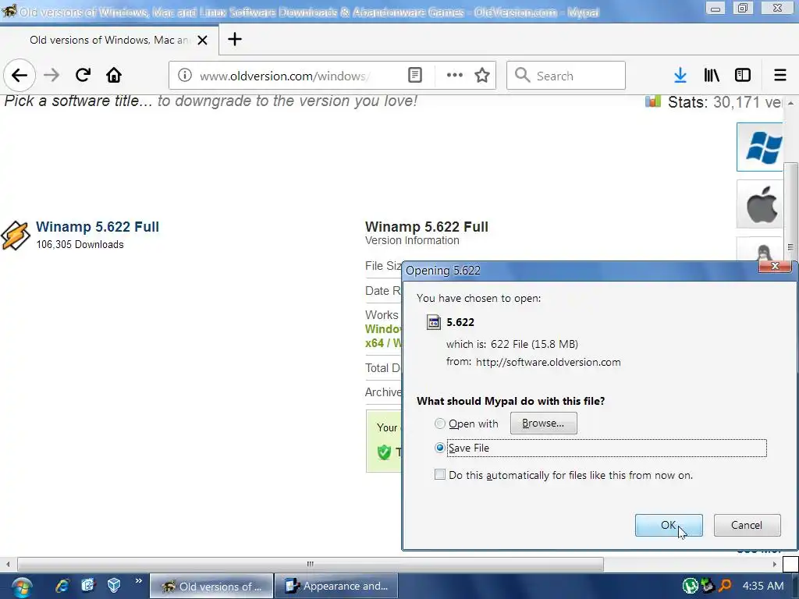Click the Winamp lightning bolt icon

(x=16, y=236)
